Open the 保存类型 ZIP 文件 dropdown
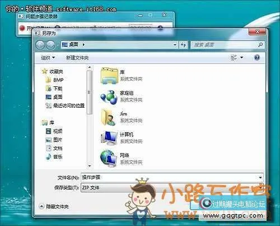Screen dimensions: 280x226 (172, 187)
